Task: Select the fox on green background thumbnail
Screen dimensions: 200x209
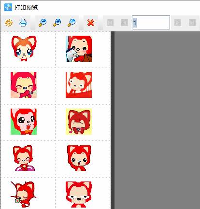Action: click(24, 122)
